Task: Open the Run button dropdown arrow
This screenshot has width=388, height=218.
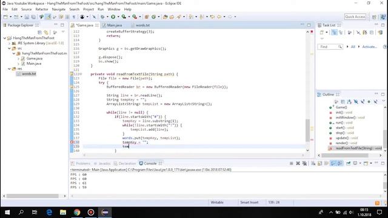Action: pyautogui.click(x=118, y=17)
